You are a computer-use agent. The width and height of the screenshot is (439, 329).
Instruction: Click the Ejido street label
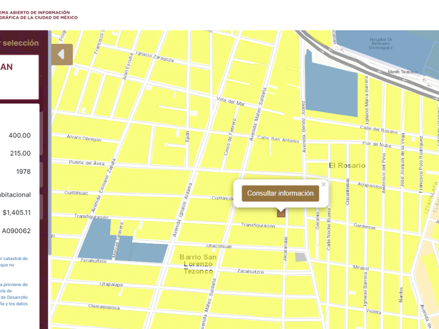[x=187, y=136]
